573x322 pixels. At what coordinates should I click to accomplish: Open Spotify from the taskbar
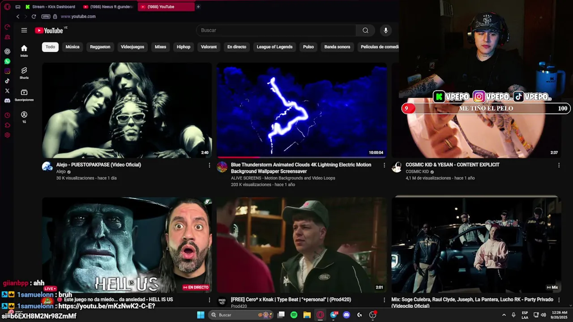294,315
